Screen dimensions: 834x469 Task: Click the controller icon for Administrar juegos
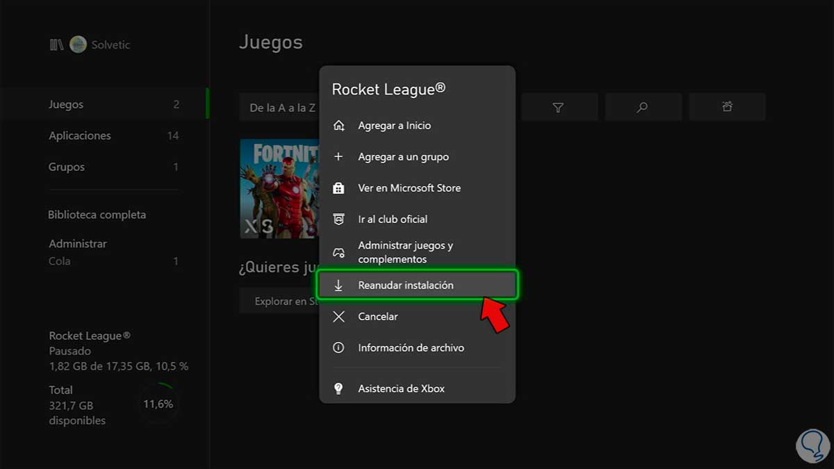click(338, 252)
